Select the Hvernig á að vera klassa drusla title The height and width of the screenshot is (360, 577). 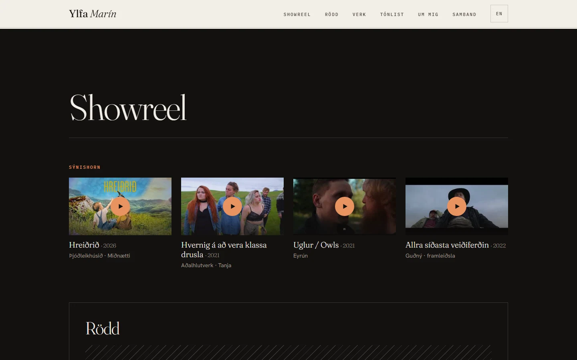tap(224, 250)
